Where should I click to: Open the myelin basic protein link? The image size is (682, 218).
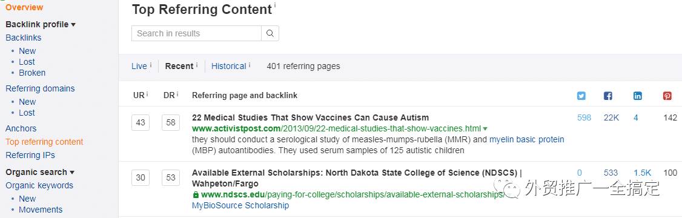point(527,140)
